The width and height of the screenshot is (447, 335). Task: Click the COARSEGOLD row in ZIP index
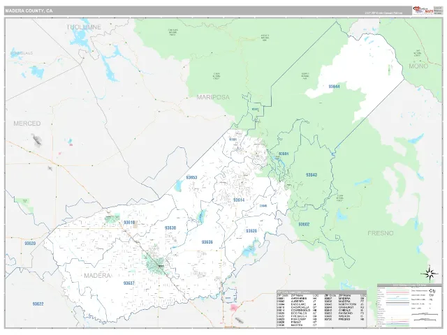(x=298, y=310)
